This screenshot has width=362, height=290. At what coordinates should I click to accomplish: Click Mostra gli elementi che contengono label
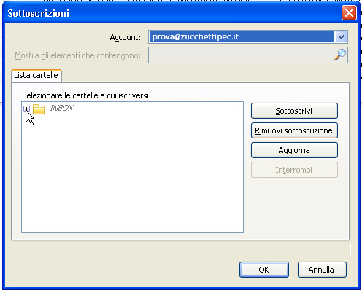[78, 55]
